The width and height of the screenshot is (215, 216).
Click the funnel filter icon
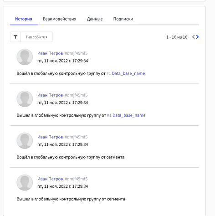tap(15, 37)
